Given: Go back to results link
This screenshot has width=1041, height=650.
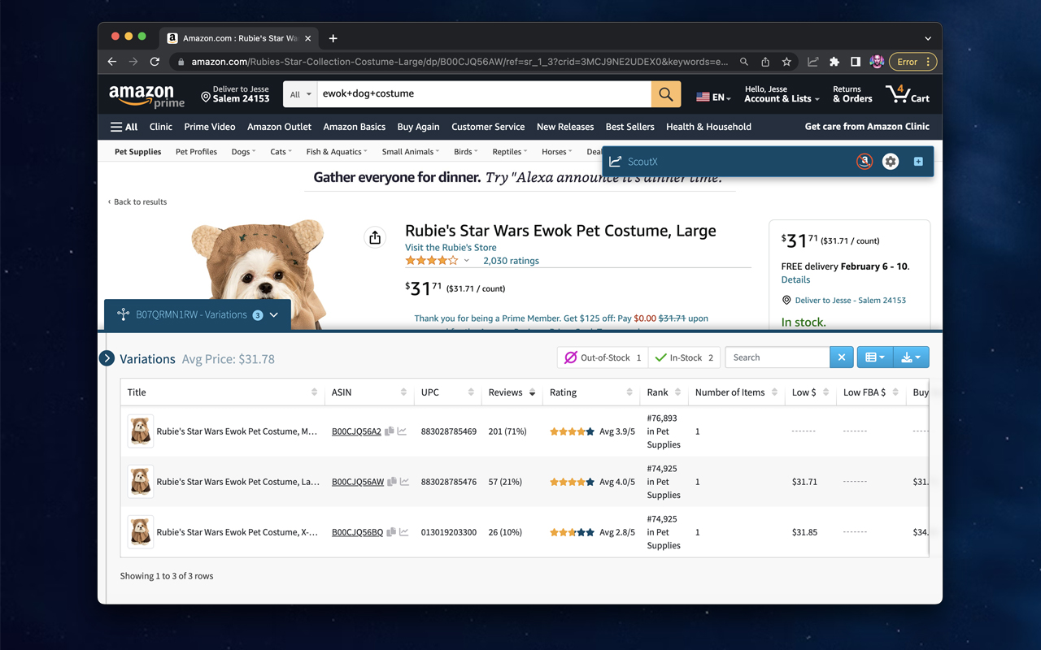Looking at the screenshot, I should pyautogui.click(x=140, y=201).
